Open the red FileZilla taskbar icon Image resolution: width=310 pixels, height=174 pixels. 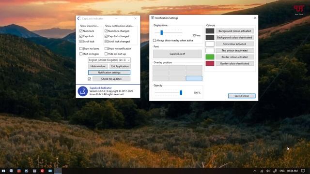pos(42,171)
